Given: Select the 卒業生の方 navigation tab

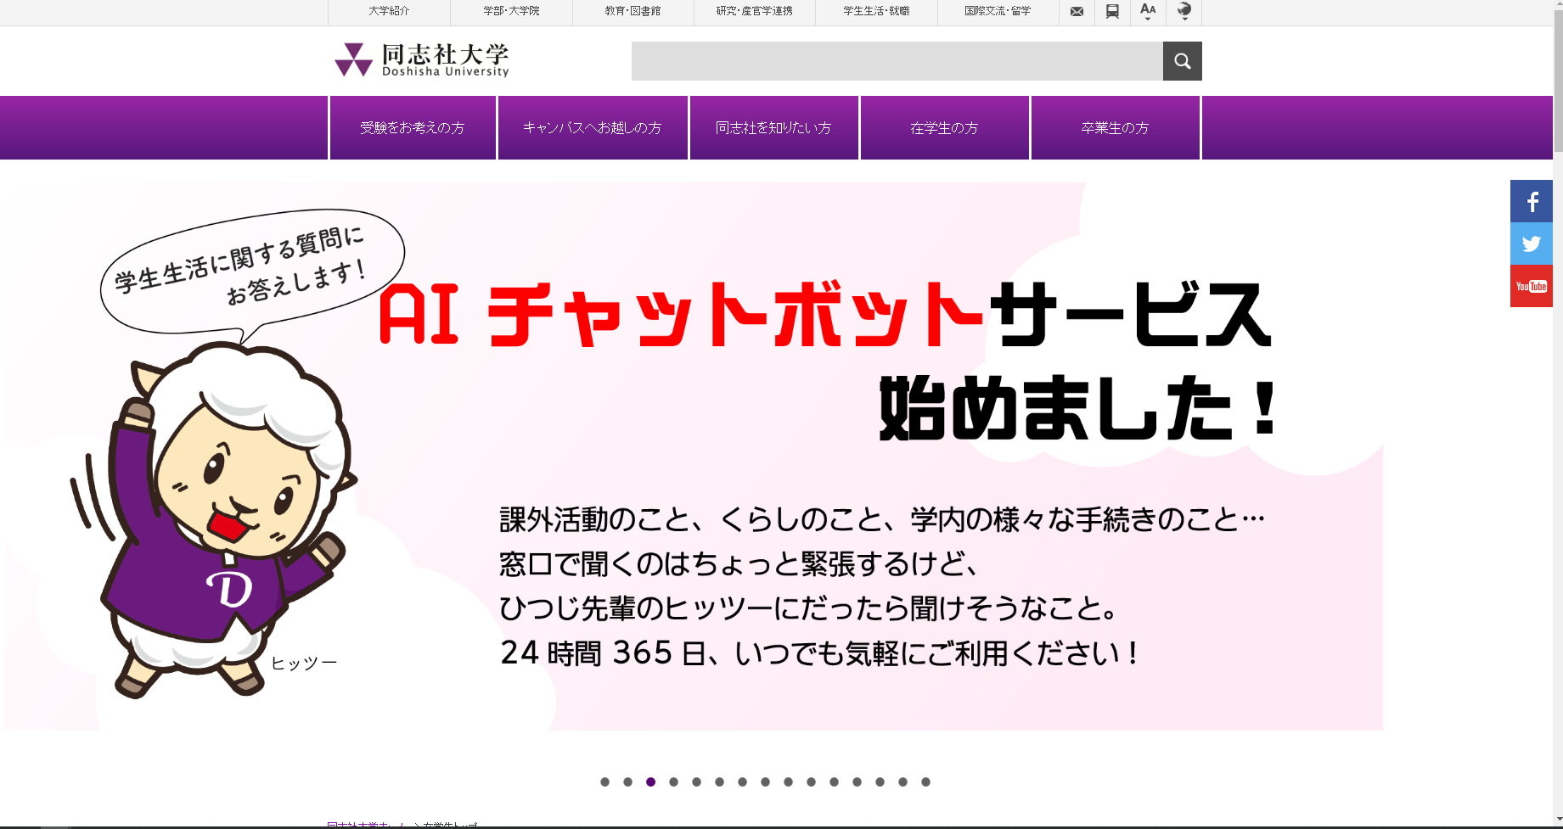Looking at the screenshot, I should coord(1116,127).
